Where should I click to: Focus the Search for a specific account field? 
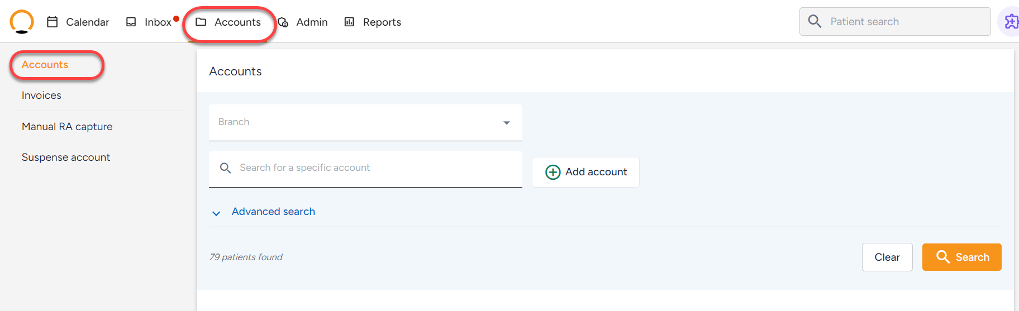pos(365,169)
